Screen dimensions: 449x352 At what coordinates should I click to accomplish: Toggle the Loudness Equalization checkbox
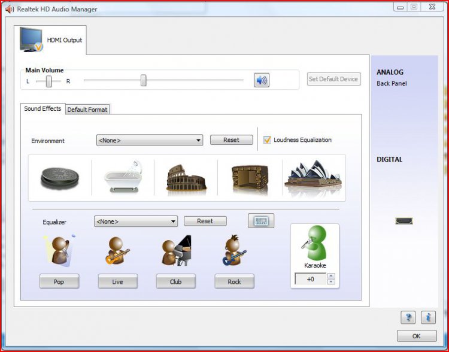[x=267, y=139]
